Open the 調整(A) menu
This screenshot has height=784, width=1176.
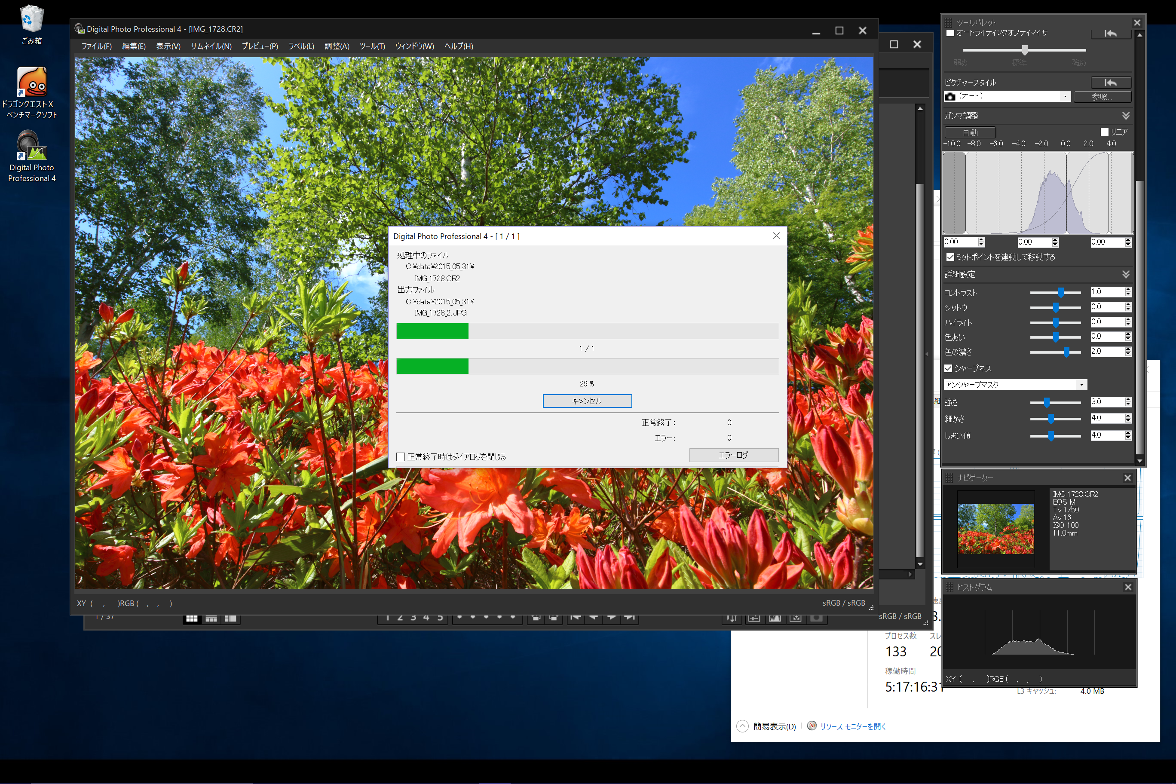(337, 46)
